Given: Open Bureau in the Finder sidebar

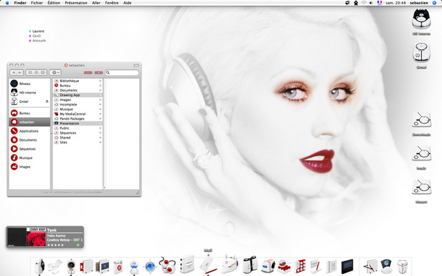Looking at the screenshot, I should point(25,113).
